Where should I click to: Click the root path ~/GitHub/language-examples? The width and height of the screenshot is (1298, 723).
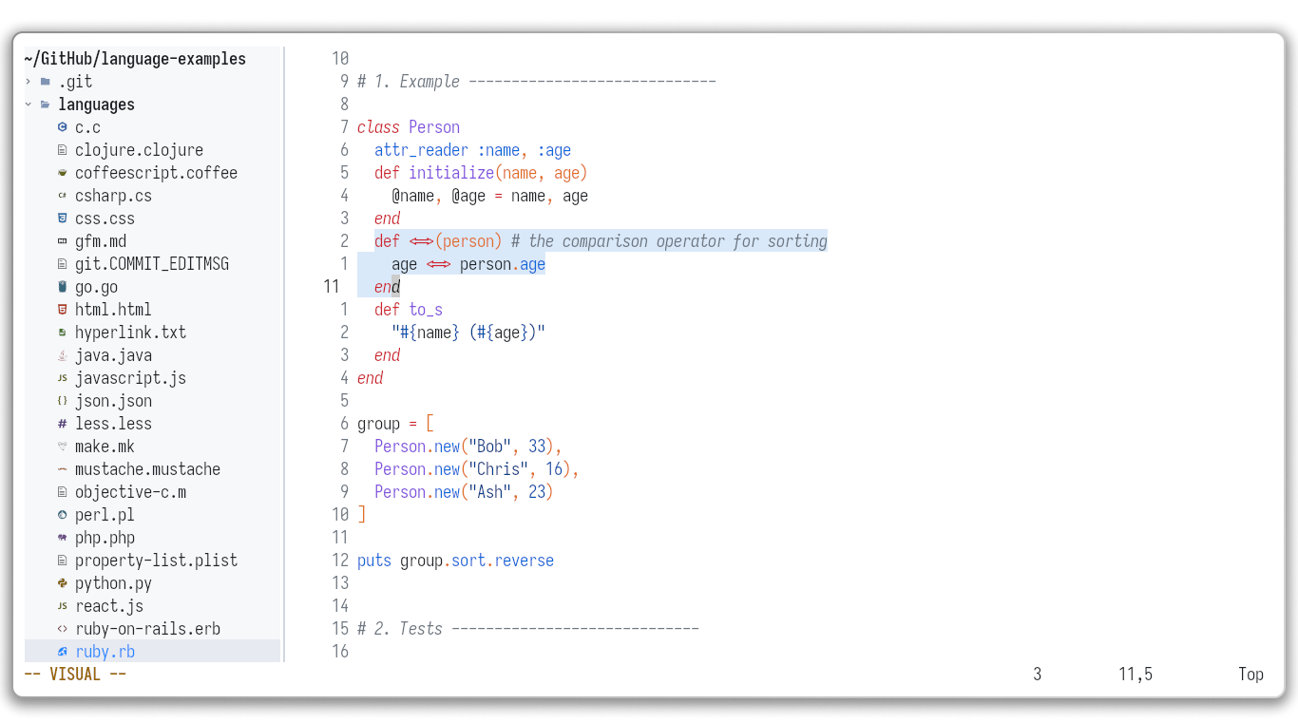pyautogui.click(x=135, y=59)
